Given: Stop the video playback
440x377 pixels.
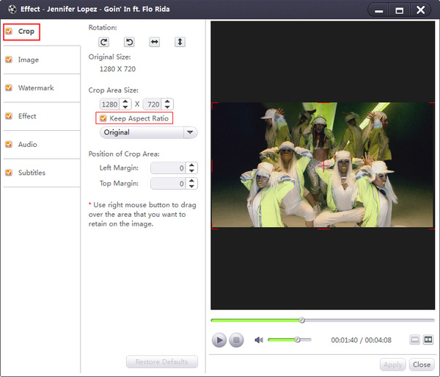Looking at the screenshot, I should [x=236, y=340].
